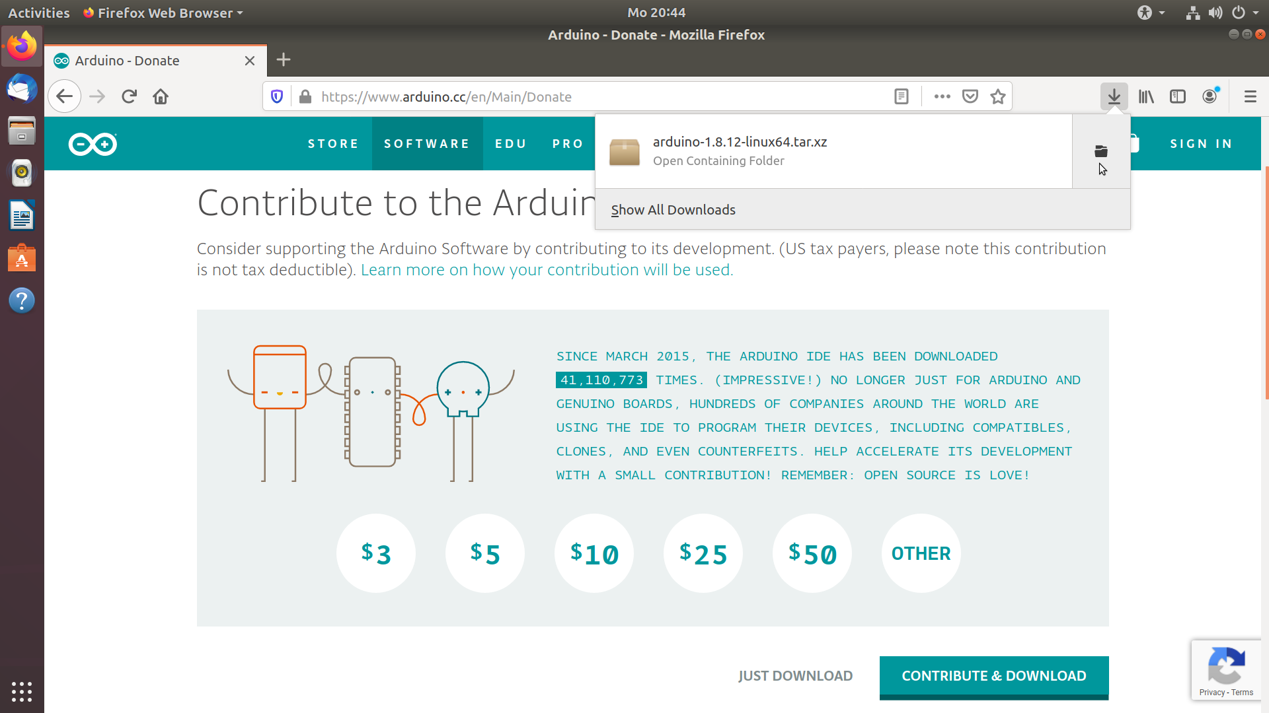Reload the current page
This screenshot has width=1269, height=713.
(129, 96)
